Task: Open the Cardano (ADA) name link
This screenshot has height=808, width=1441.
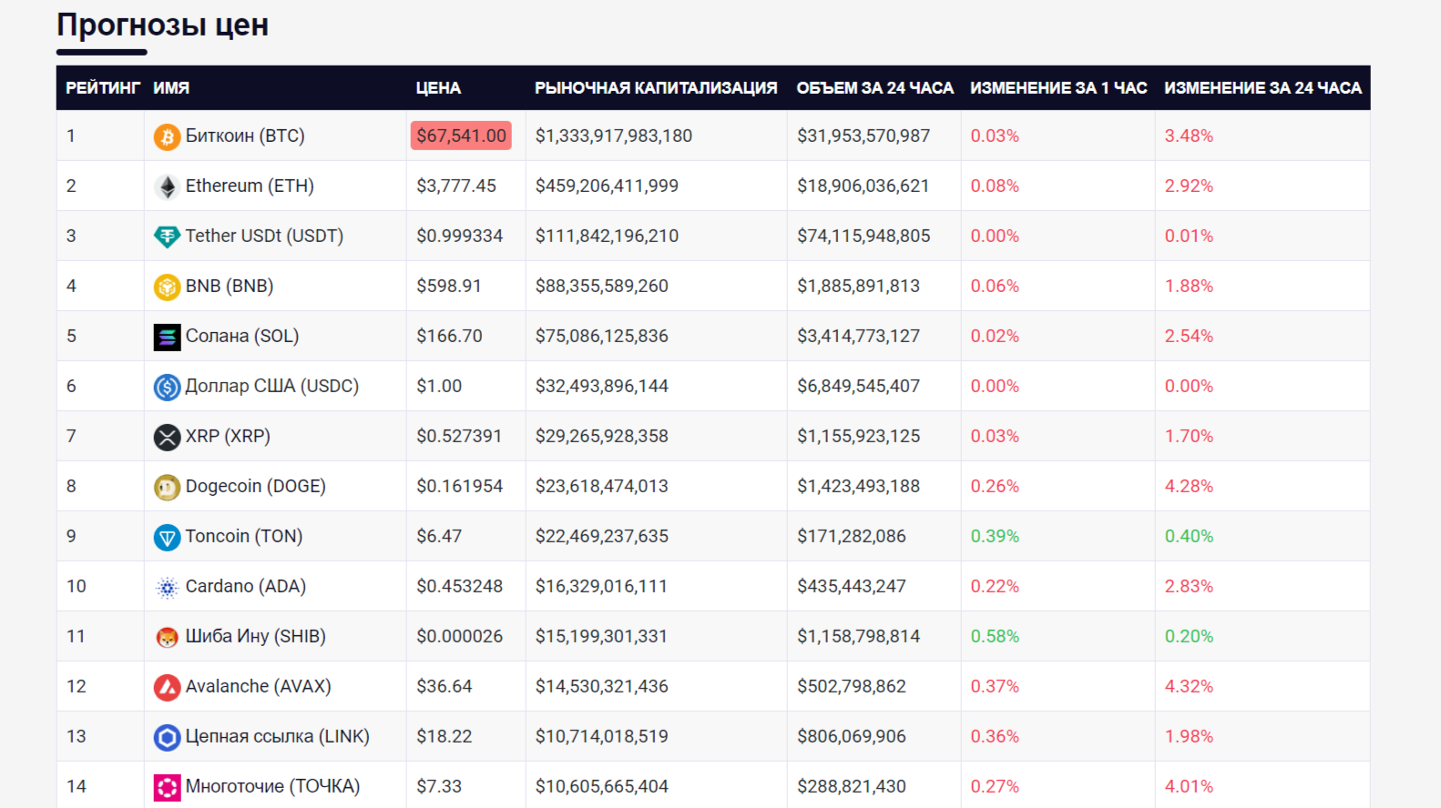Action: click(x=246, y=586)
